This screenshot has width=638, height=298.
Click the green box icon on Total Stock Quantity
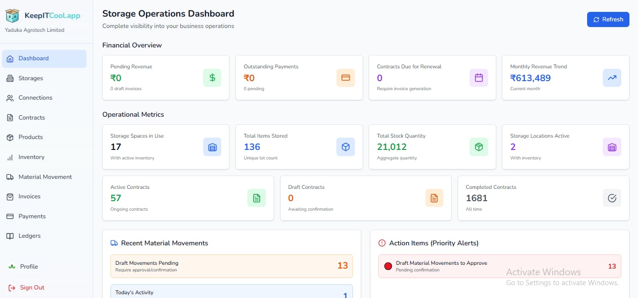point(479,147)
